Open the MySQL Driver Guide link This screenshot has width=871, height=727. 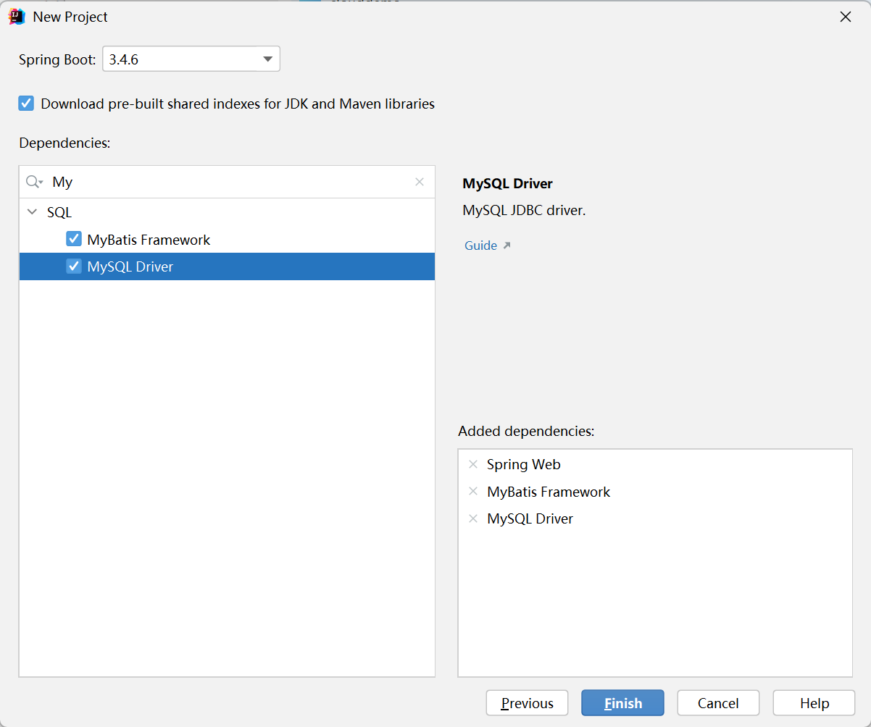click(x=488, y=245)
